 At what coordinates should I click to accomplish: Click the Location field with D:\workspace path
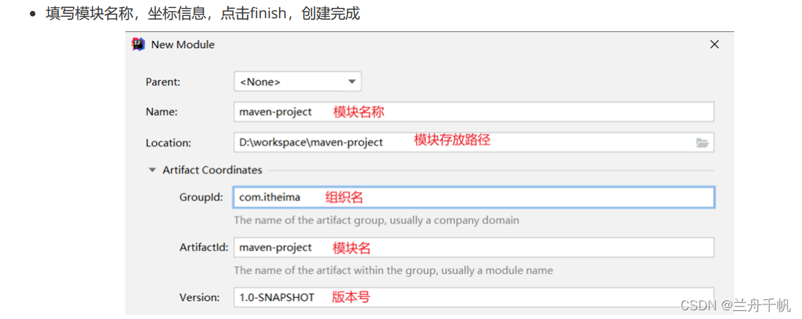coord(473,143)
